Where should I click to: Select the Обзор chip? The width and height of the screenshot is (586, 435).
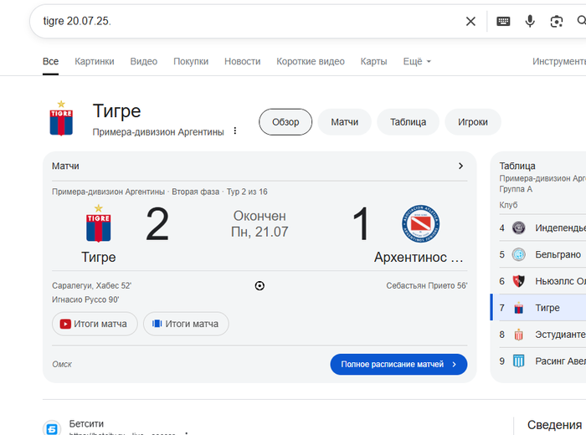click(x=285, y=122)
